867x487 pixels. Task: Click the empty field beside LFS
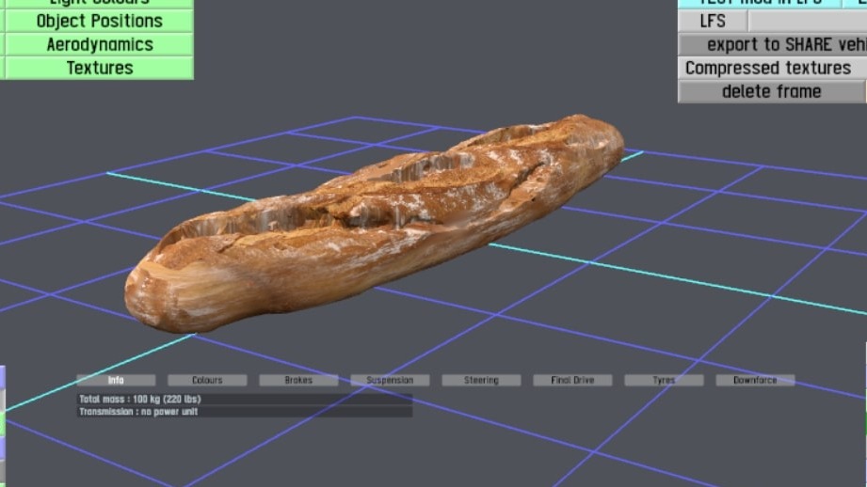808,21
